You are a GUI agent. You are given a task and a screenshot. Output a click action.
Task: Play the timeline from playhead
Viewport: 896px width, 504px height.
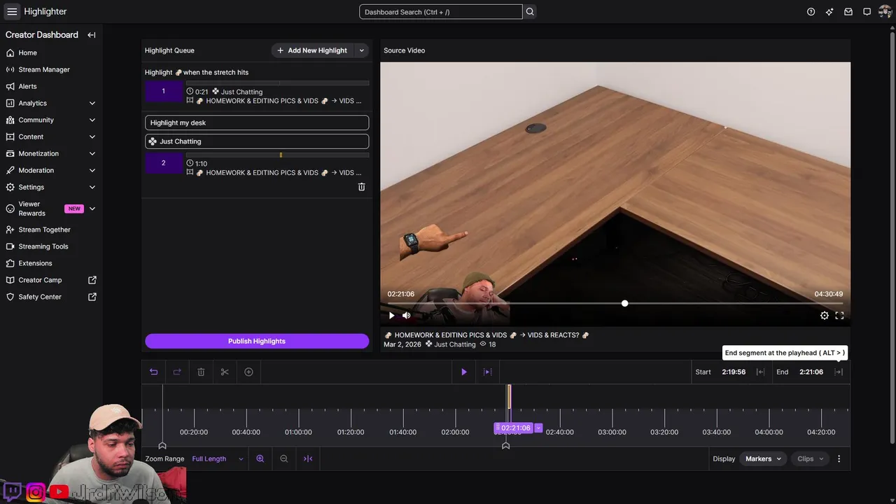464,372
